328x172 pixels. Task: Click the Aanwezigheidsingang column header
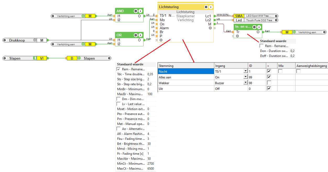click(311, 66)
